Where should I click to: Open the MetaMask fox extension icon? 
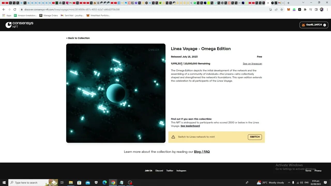point(289,10)
